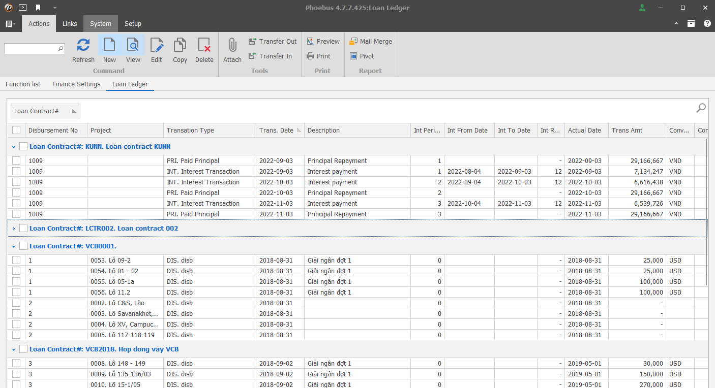Click the Print Preview button
Image resolution: width=715 pixels, height=388 pixels.
tap(323, 42)
